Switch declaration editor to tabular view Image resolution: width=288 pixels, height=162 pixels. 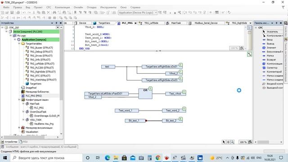249,33
